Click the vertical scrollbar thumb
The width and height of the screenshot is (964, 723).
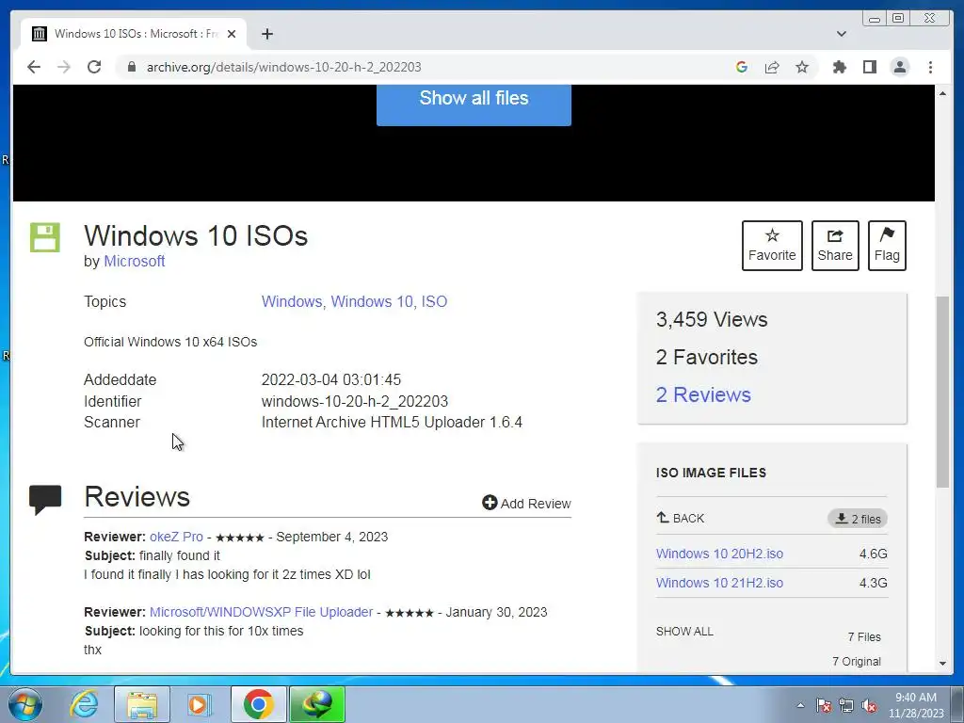942,393
